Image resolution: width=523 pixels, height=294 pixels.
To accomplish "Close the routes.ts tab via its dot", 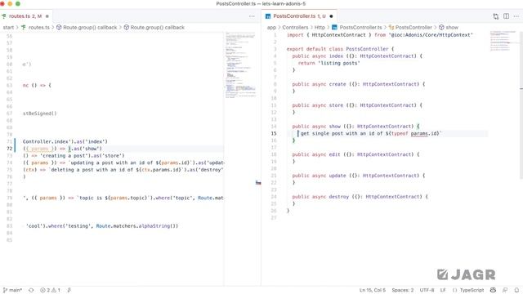I will click(x=47, y=16).
